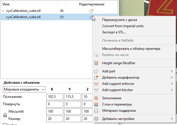Expand the first xyzCalibration_cube.stl tree item
The image size is (177, 125).
(3, 11)
